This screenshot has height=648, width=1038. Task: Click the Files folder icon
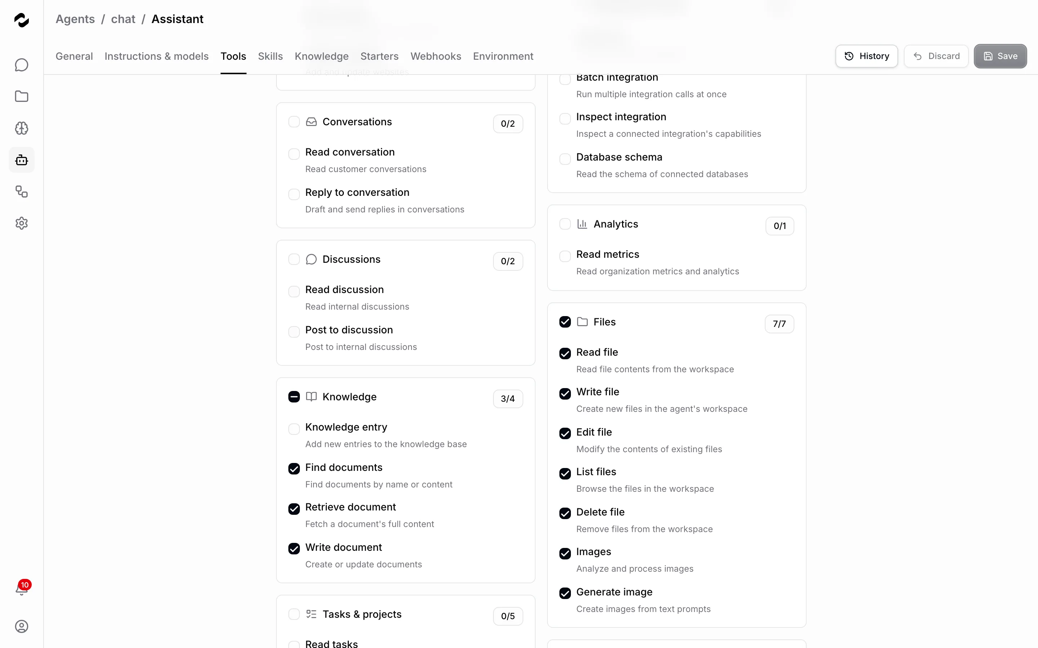coord(582,322)
